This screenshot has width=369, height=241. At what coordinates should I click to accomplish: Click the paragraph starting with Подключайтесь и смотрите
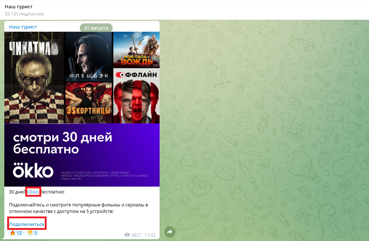79,208
